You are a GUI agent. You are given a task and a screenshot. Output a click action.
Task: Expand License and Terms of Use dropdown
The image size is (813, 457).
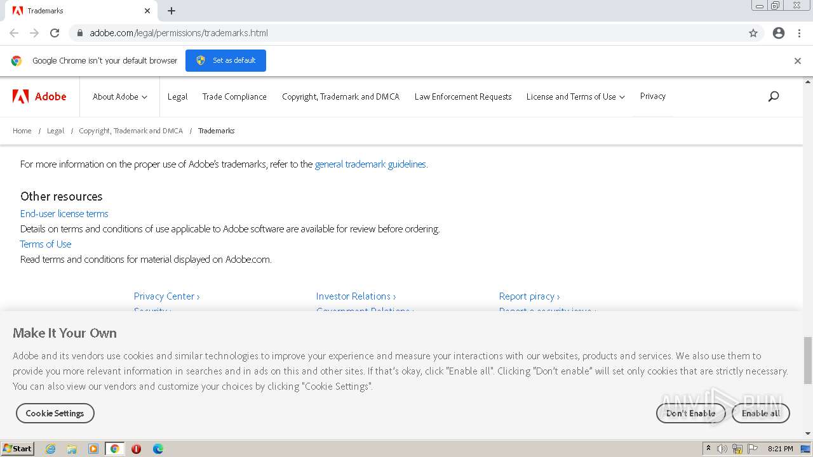(575, 96)
